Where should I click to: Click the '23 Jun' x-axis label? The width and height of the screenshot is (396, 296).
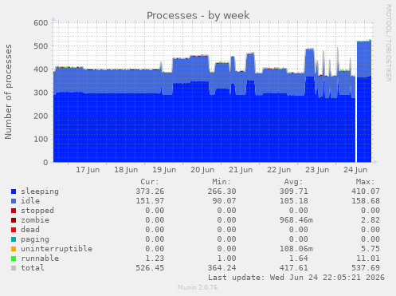click(x=317, y=170)
